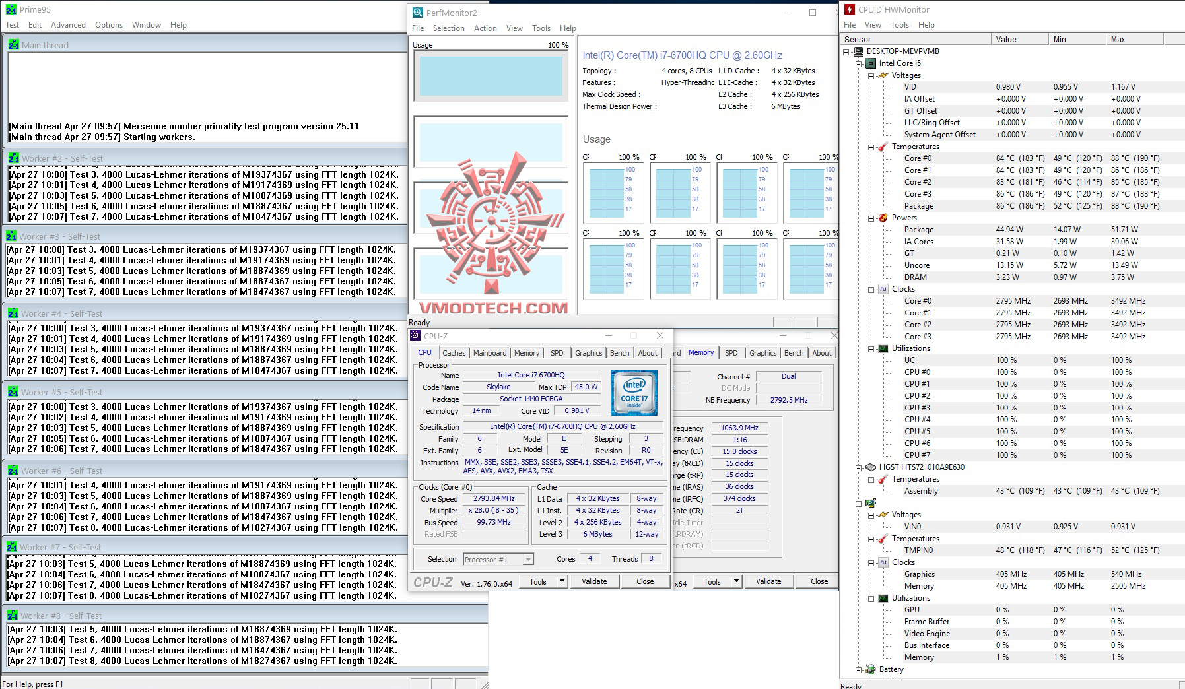Open the Test menu in Prime95
The image size is (1185, 689).
13,25
